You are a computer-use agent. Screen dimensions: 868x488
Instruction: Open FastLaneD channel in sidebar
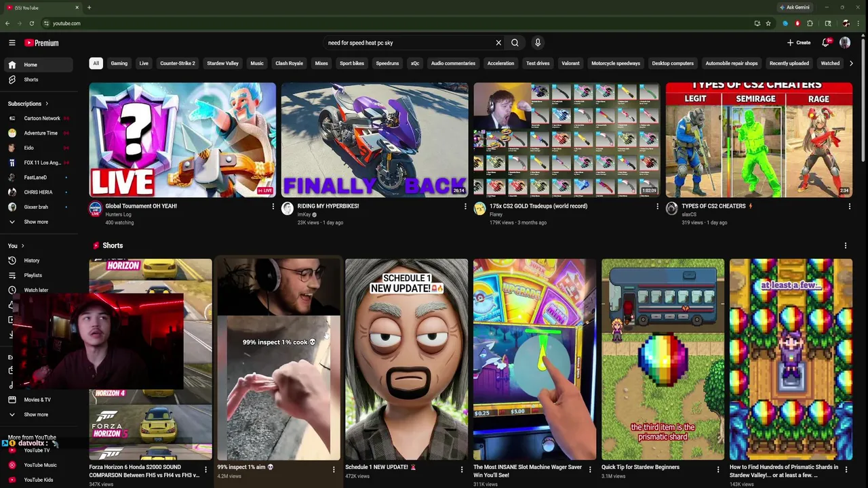(x=38, y=178)
